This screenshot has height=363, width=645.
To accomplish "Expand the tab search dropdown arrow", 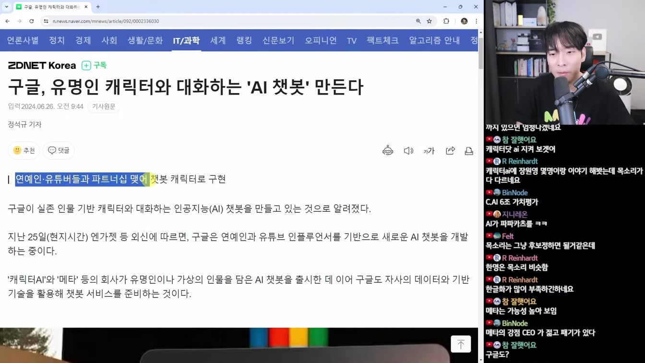I will coord(7,7).
